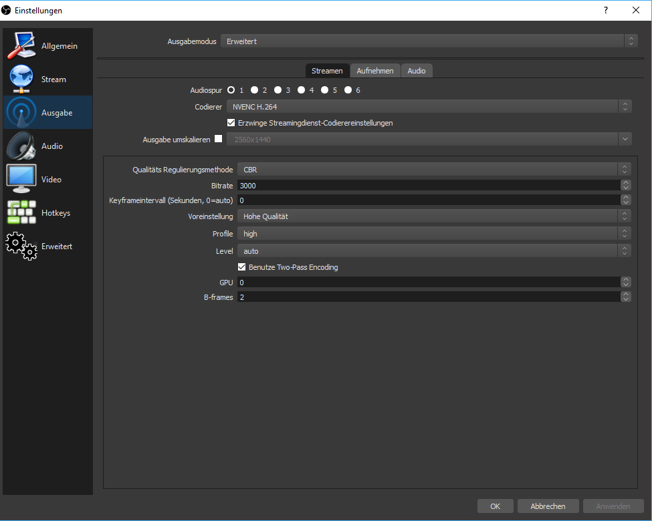Image resolution: width=652 pixels, height=521 pixels.
Task: Open the Hotkeys keyboard icon section
Action: pyautogui.click(x=21, y=212)
